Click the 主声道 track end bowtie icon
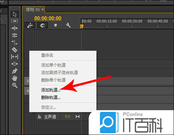 tap(77, 117)
